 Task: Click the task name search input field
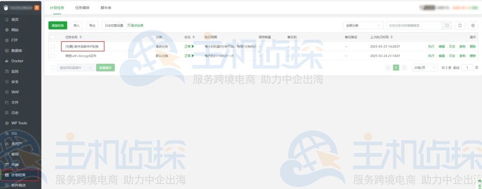pyautogui.click(x=414, y=26)
